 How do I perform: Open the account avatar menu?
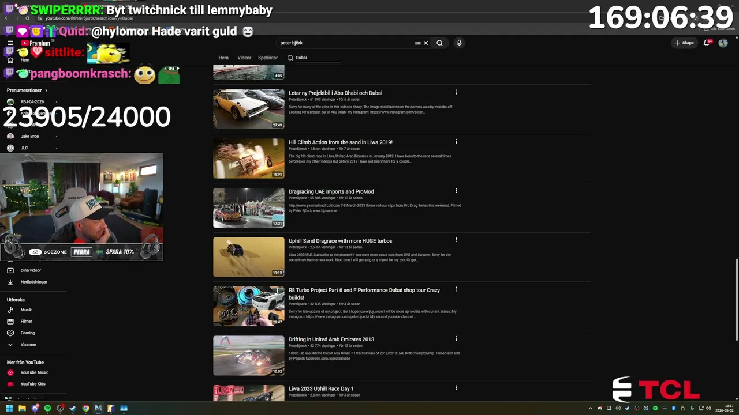click(723, 43)
